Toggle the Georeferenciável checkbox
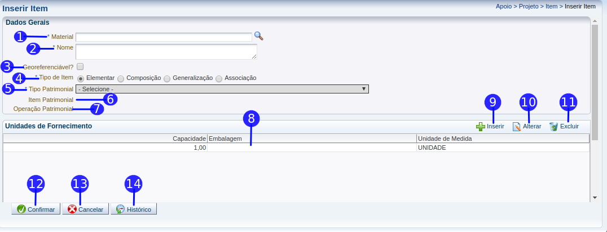 coord(80,66)
